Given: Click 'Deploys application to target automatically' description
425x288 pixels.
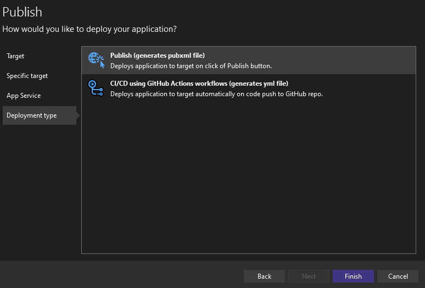Looking at the screenshot, I should click(x=216, y=94).
